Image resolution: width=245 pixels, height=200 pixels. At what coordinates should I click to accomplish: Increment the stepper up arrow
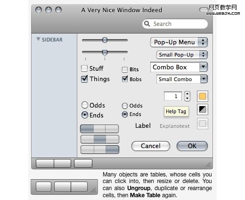click(187, 94)
